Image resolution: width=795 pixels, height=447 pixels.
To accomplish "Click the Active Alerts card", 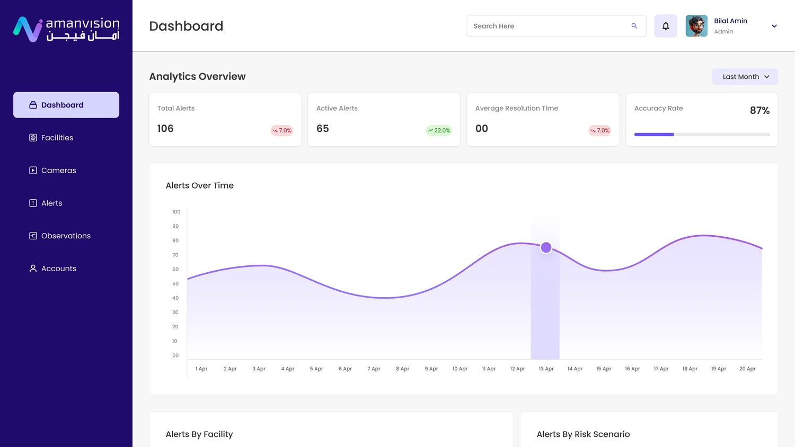I will pyautogui.click(x=384, y=120).
